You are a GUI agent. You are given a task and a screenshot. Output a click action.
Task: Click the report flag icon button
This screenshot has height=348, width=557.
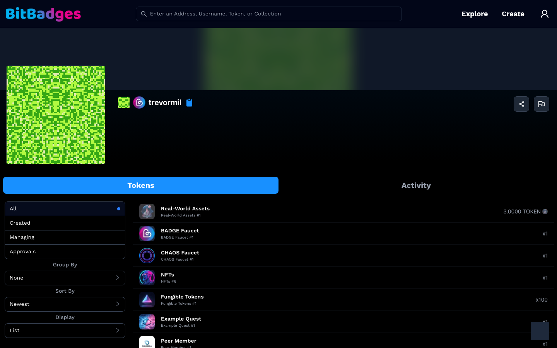pyautogui.click(x=542, y=104)
